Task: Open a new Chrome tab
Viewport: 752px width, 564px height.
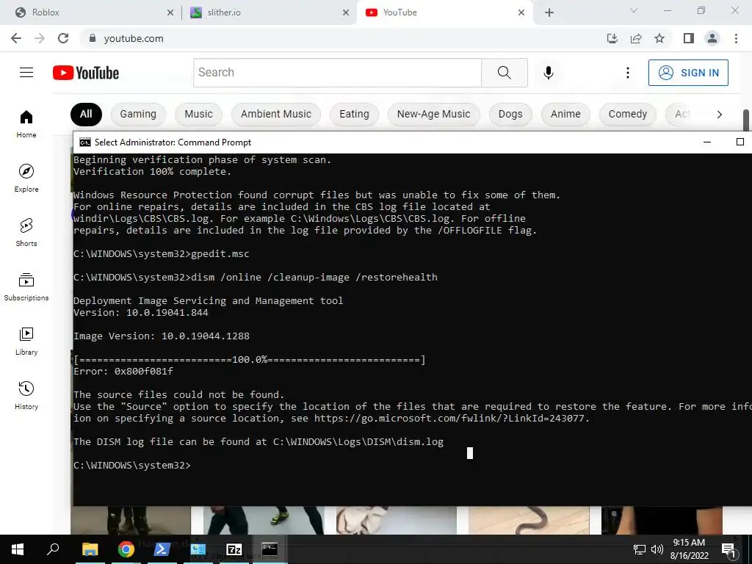Action: pos(549,12)
